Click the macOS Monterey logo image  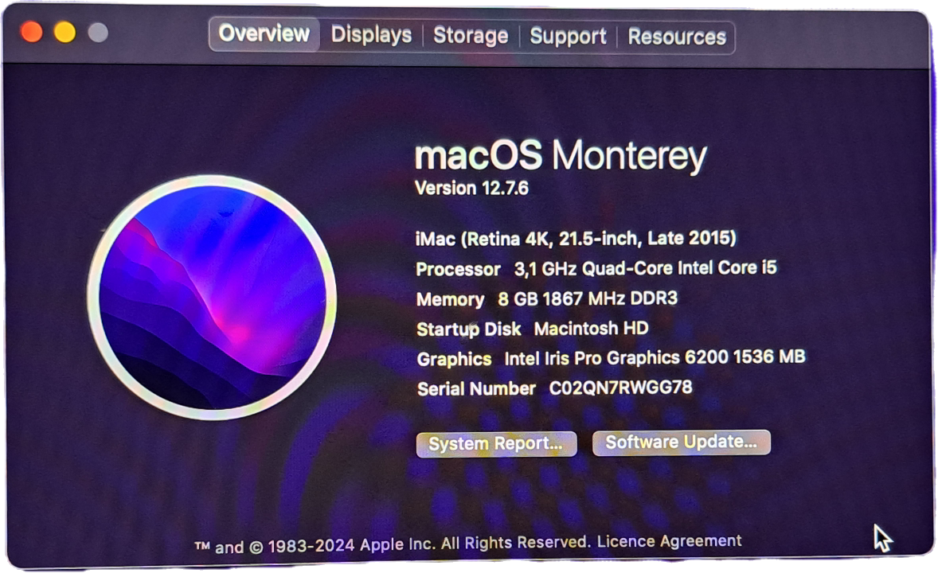click(212, 298)
